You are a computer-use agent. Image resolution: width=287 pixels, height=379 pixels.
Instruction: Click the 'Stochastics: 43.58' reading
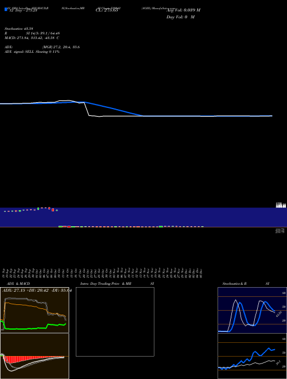[x=18, y=29]
